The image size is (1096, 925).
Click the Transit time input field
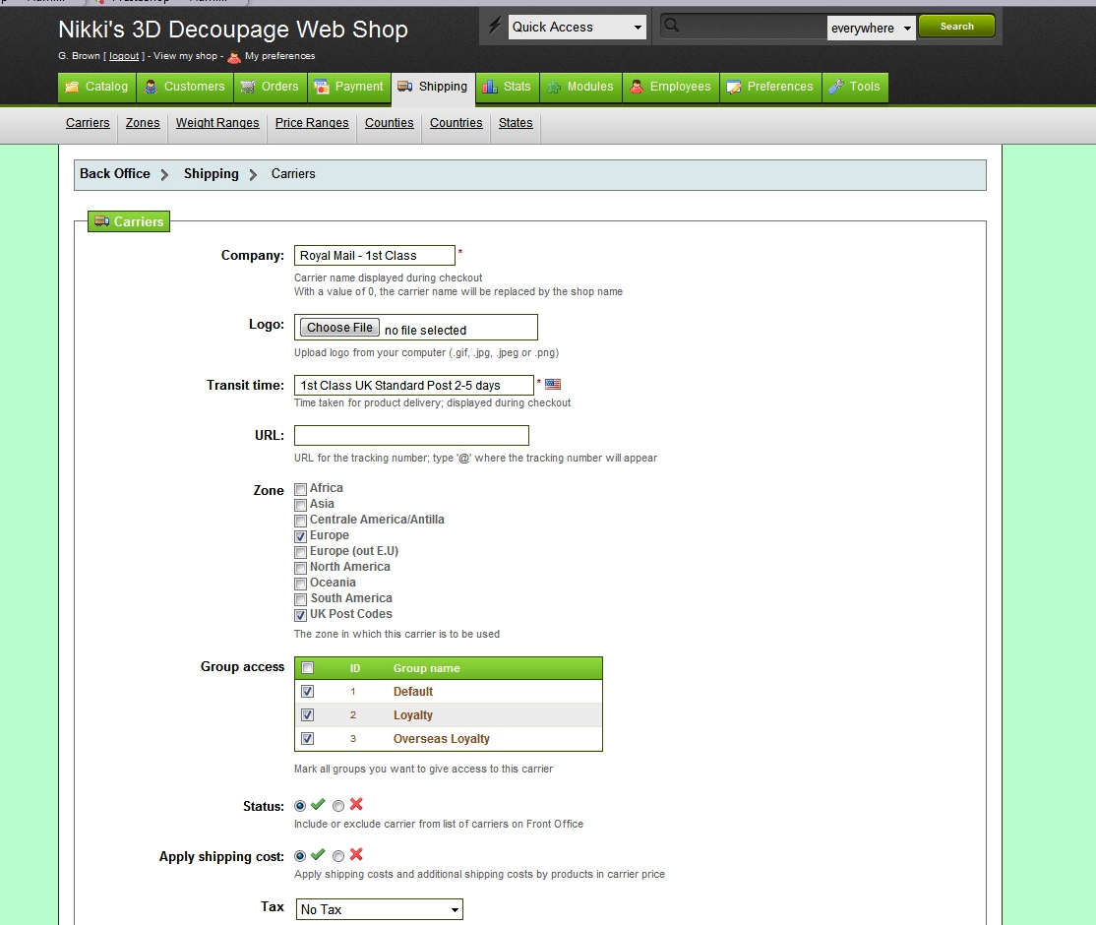tap(414, 385)
